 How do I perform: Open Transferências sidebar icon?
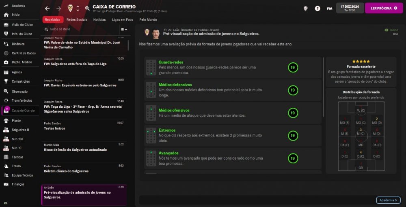point(6,100)
